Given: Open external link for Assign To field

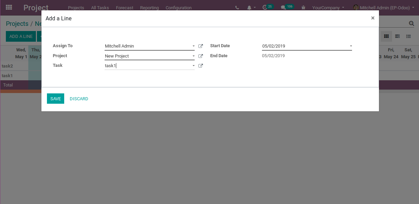Looking at the screenshot, I should [201, 46].
